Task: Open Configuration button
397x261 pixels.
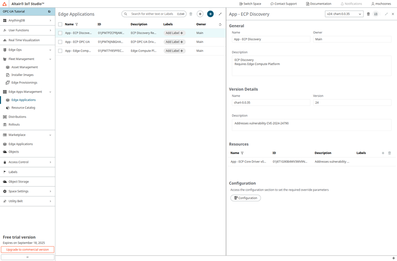Action: pyautogui.click(x=245, y=198)
